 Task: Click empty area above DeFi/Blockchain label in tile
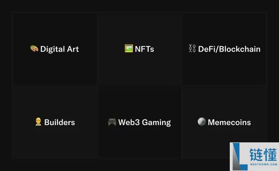click(x=224, y=28)
